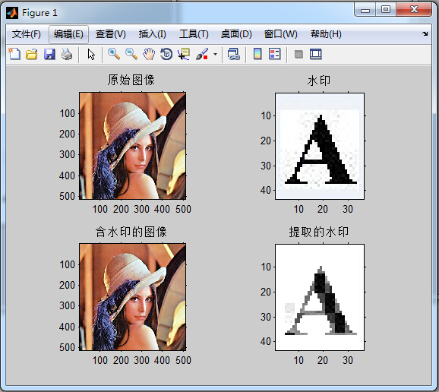Click the Open File folder icon
This screenshot has width=439, height=392.
tap(32, 54)
